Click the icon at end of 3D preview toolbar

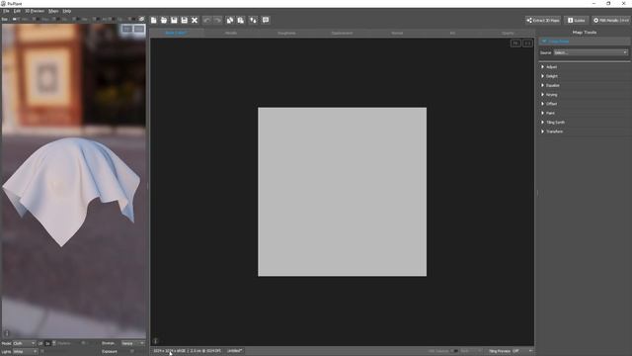(141, 19)
